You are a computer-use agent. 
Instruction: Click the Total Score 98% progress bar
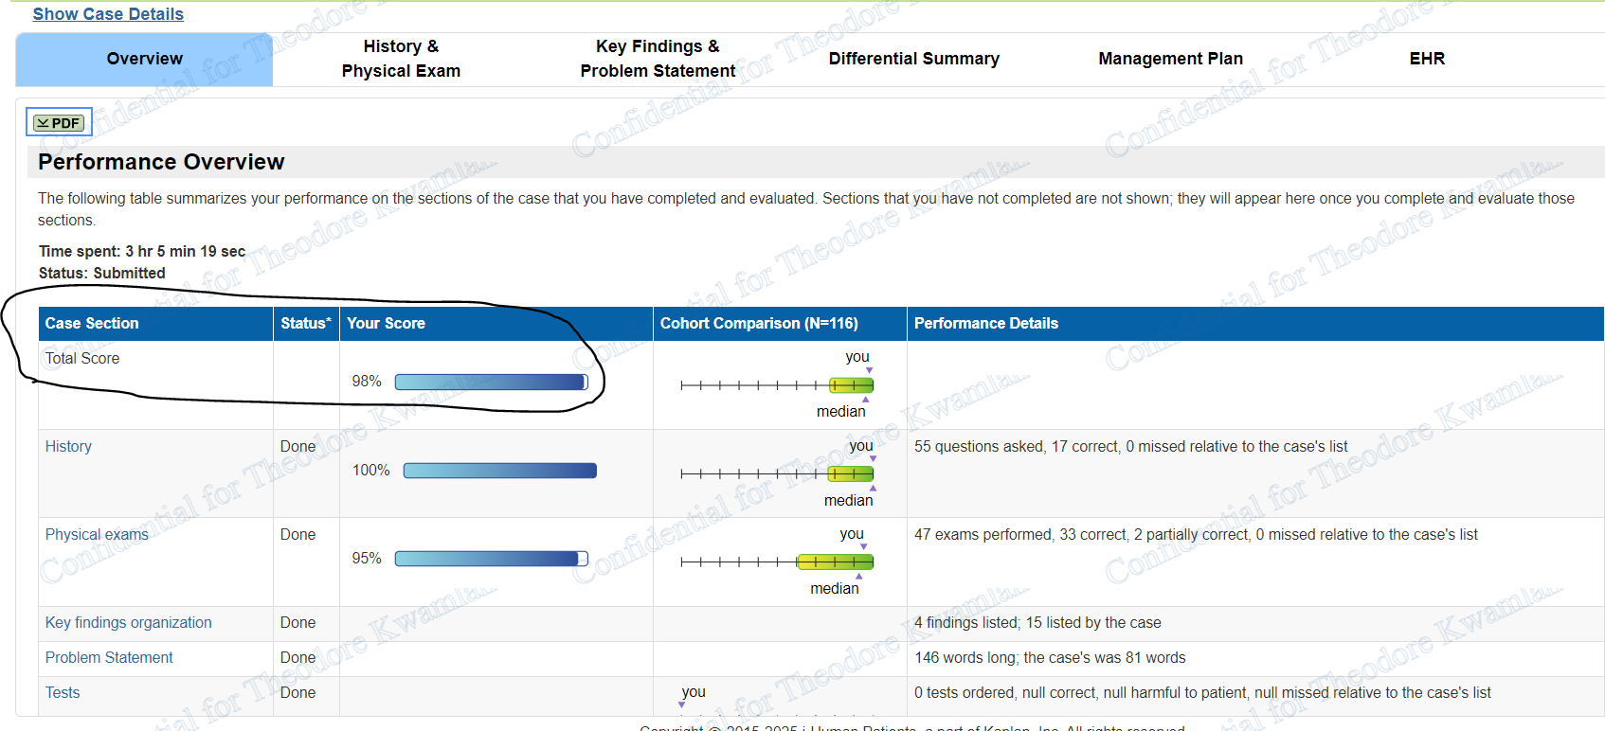pyautogui.click(x=491, y=382)
